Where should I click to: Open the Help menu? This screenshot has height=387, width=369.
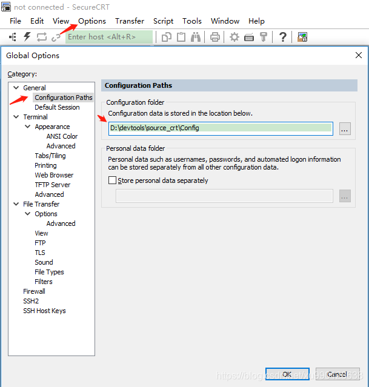click(256, 21)
